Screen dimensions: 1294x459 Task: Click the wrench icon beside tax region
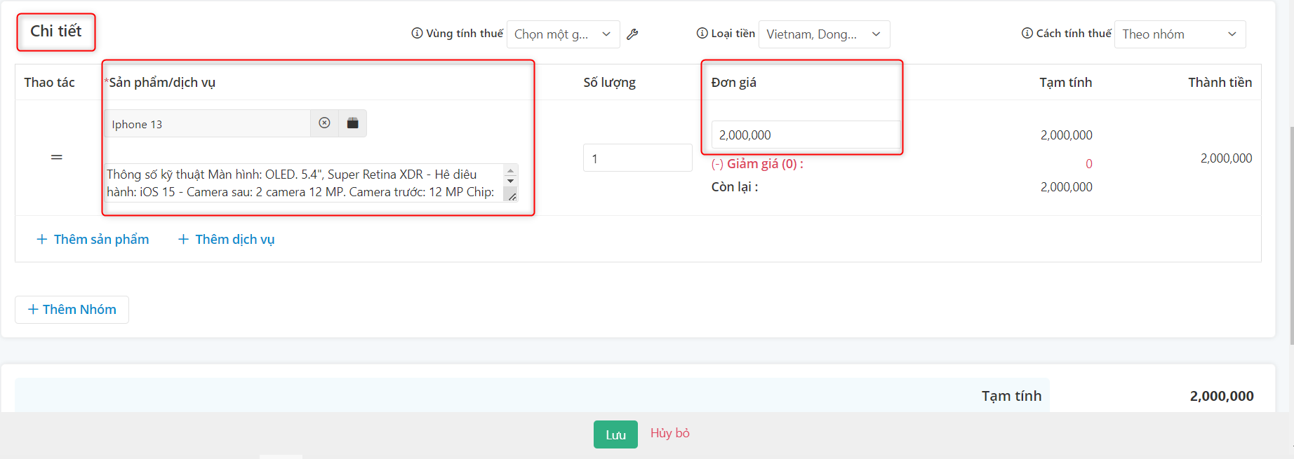click(x=632, y=34)
